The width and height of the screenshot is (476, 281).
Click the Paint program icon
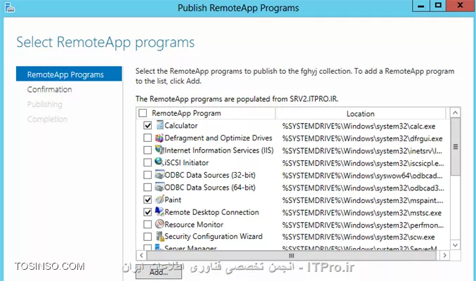pyautogui.click(x=159, y=200)
